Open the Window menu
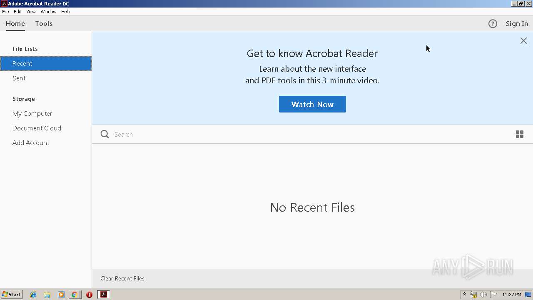533x300 pixels. [x=48, y=12]
